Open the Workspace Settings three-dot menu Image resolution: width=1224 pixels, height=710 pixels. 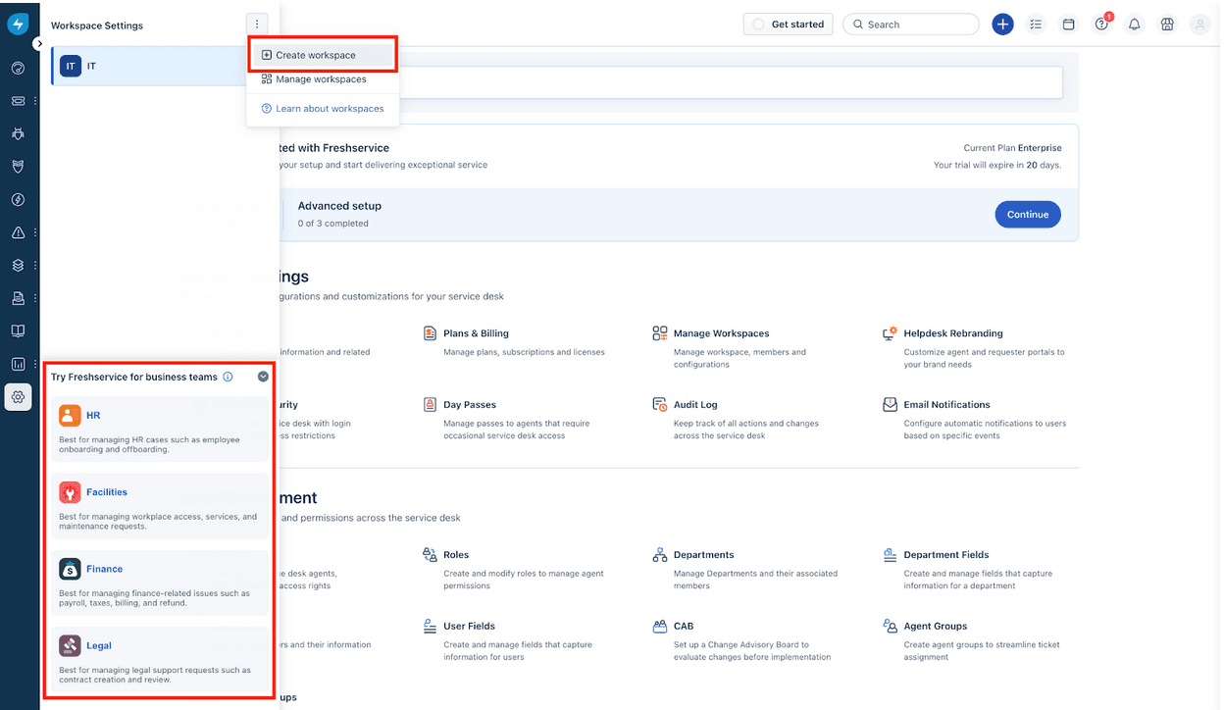point(257,25)
